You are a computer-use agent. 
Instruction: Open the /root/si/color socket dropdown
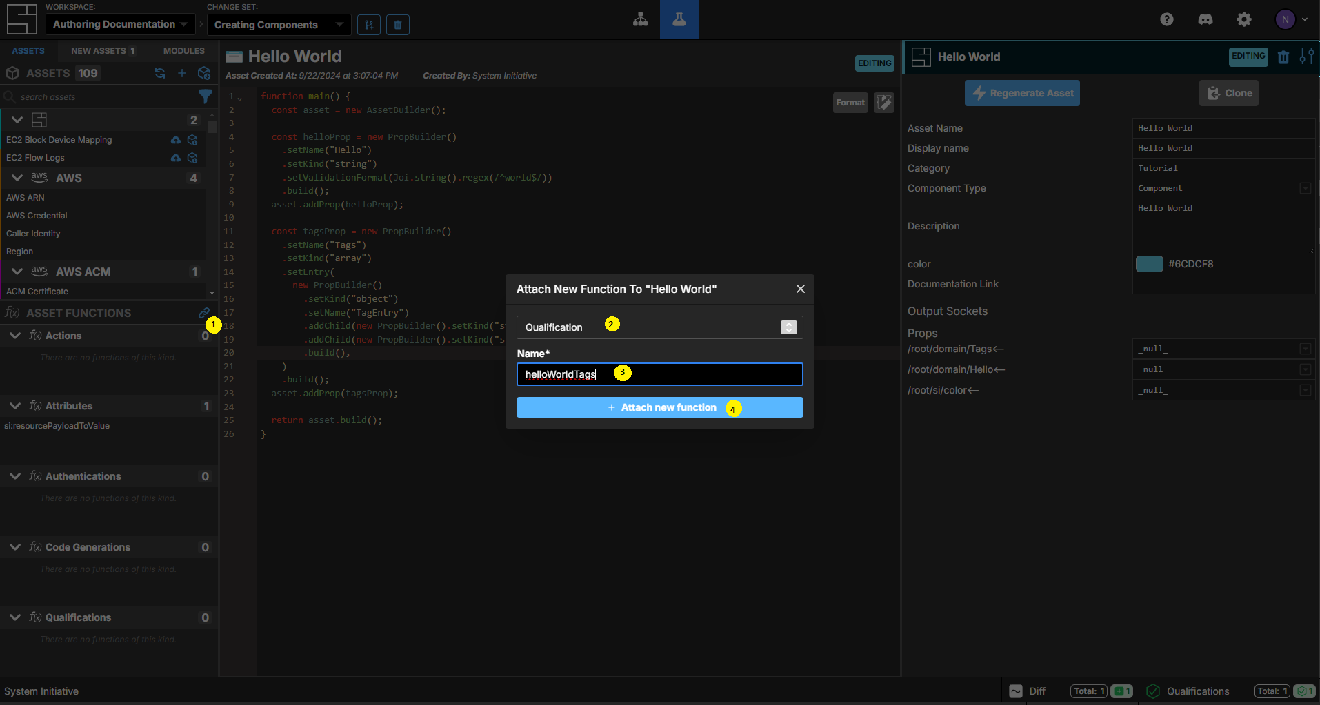[x=1223, y=390]
